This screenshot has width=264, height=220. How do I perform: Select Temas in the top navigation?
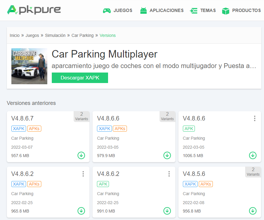tap(203, 10)
